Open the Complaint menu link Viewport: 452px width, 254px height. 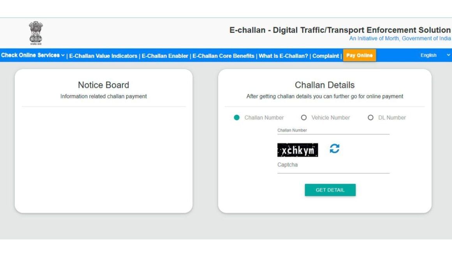(x=326, y=56)
